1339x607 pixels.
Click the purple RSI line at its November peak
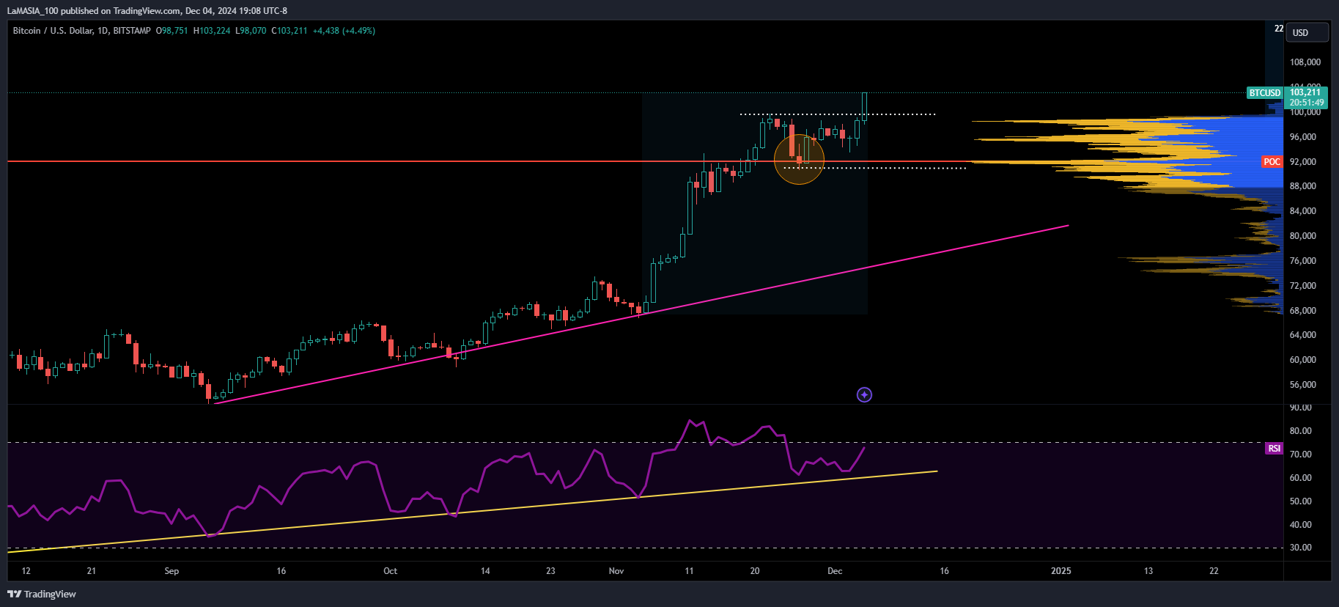pyautogui.click(x=690, y=421)
